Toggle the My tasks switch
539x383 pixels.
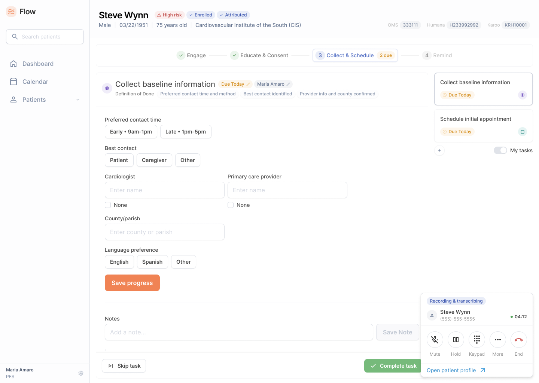pyautogui.click(x=500, y=150)
